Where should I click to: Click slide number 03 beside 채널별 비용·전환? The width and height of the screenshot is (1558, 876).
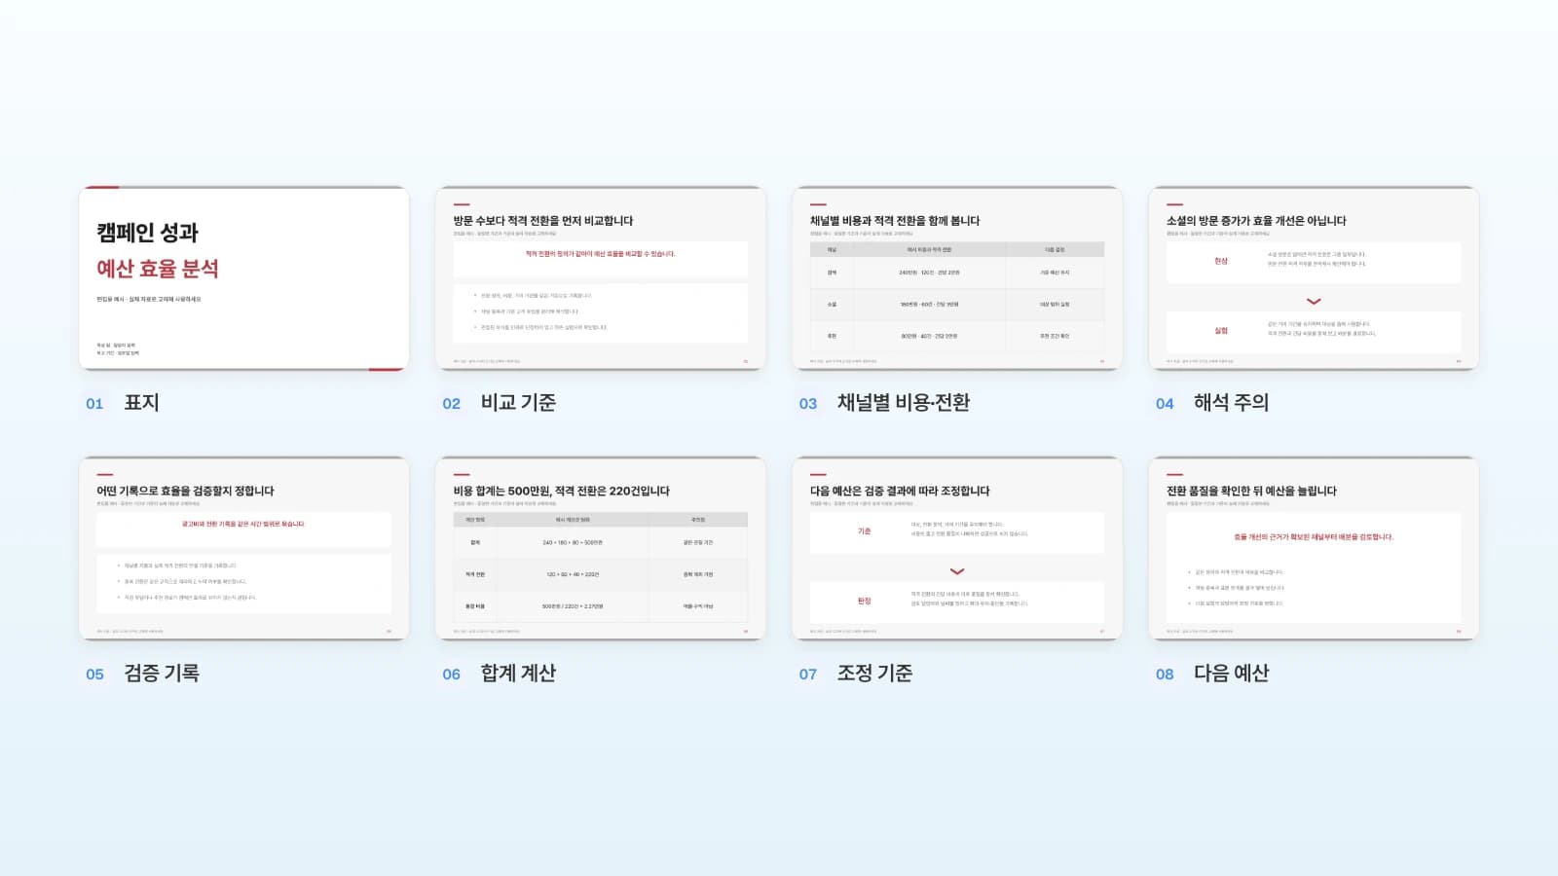coord(808,404)
